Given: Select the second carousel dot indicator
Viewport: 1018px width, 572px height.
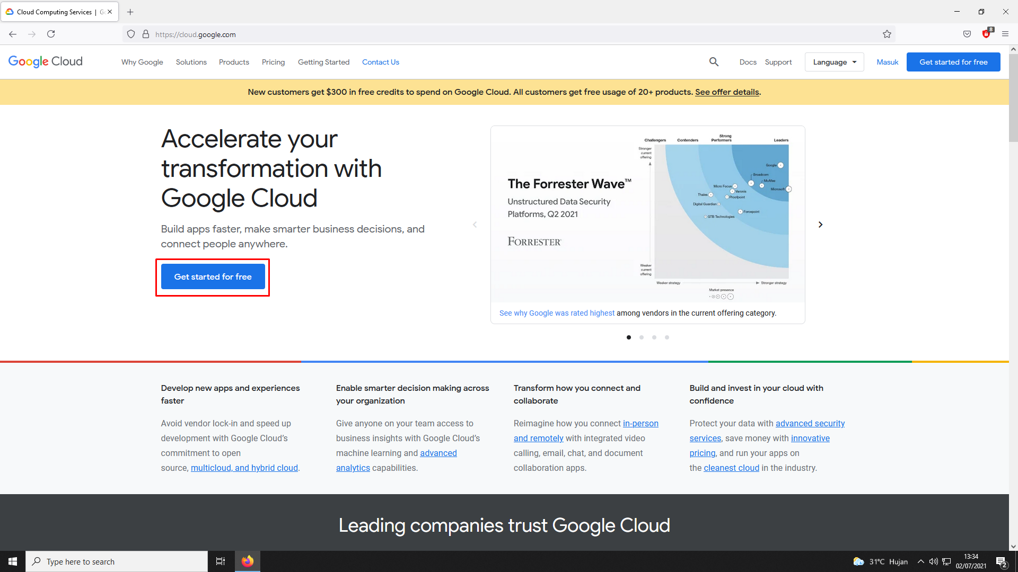Looking at the screenshot, I should coord(642,337).
